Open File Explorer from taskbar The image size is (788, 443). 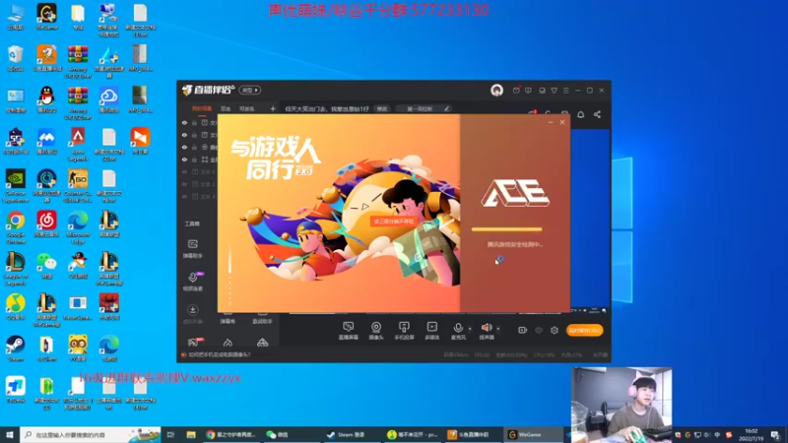click(x=191, y=434)
